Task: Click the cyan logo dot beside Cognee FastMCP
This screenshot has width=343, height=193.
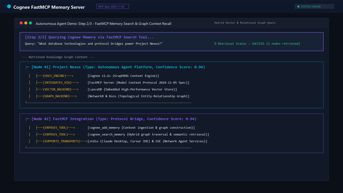Action: pos(9,6)
